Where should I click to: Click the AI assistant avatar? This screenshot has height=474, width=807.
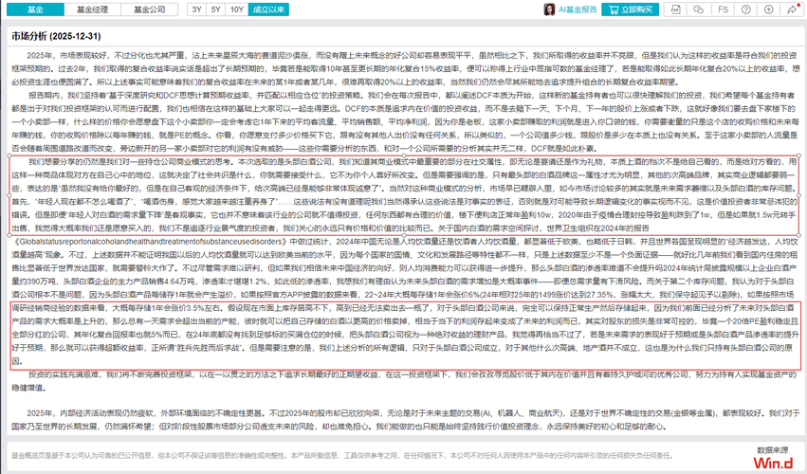550,9
